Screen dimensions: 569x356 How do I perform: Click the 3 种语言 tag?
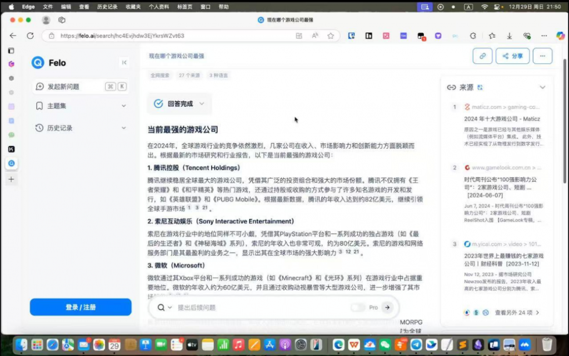[x=218, y=76]
